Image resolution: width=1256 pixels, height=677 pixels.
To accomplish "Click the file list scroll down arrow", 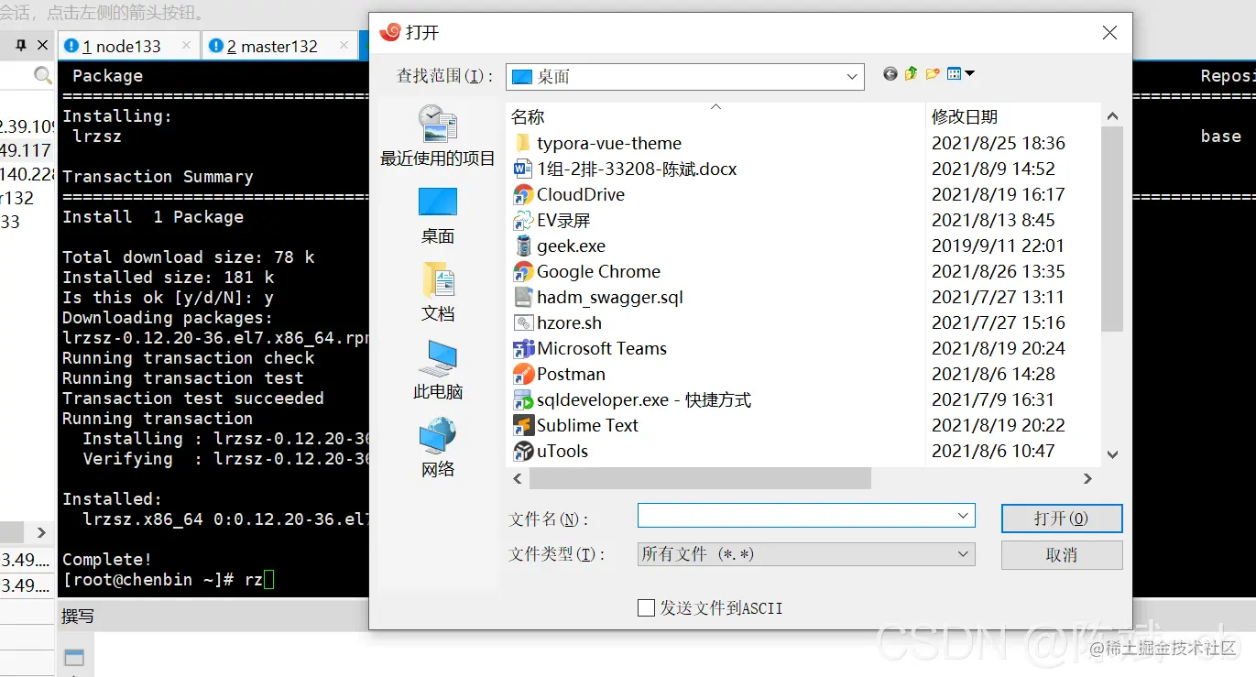I will [1112, 453].
